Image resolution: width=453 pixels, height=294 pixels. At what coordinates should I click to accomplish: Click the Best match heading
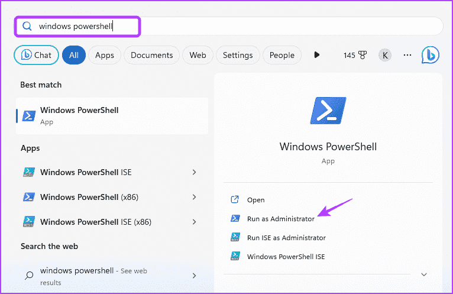pyautogui.click(x=41, y=85)
